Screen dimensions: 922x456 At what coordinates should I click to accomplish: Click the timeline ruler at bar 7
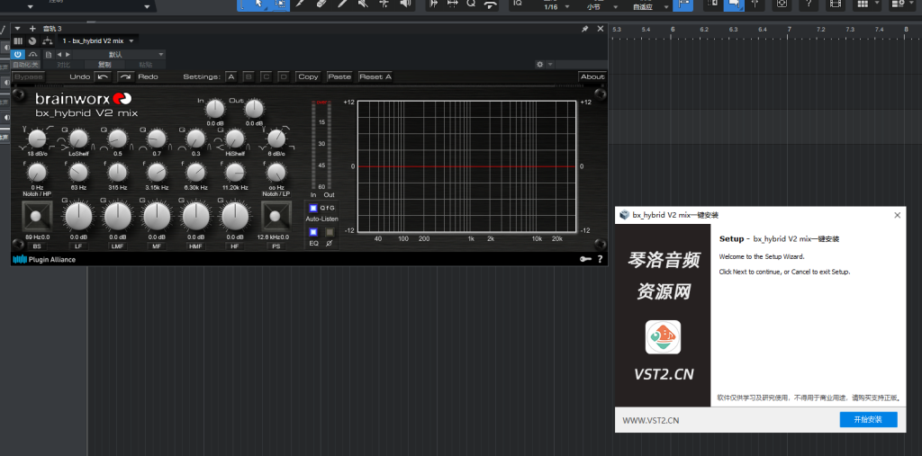coord(790,30)
